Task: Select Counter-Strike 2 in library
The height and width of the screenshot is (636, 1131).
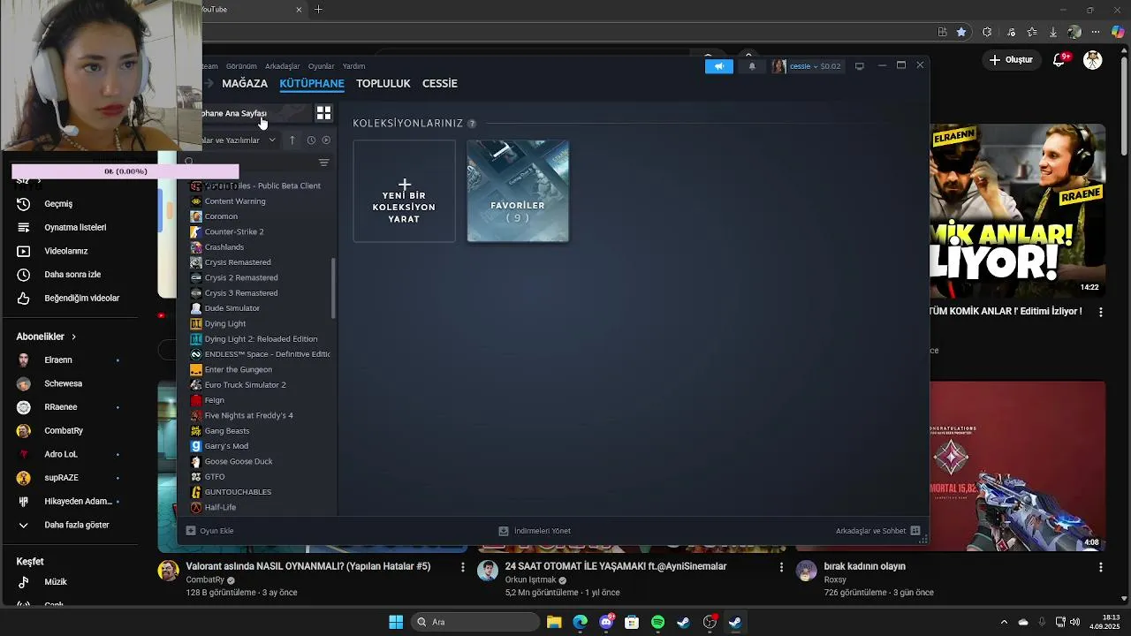Action: tap(234, 231)
